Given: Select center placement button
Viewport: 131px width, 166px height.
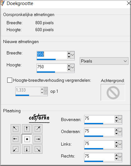Looking at the screenshot, I should (x=27, y=139).
